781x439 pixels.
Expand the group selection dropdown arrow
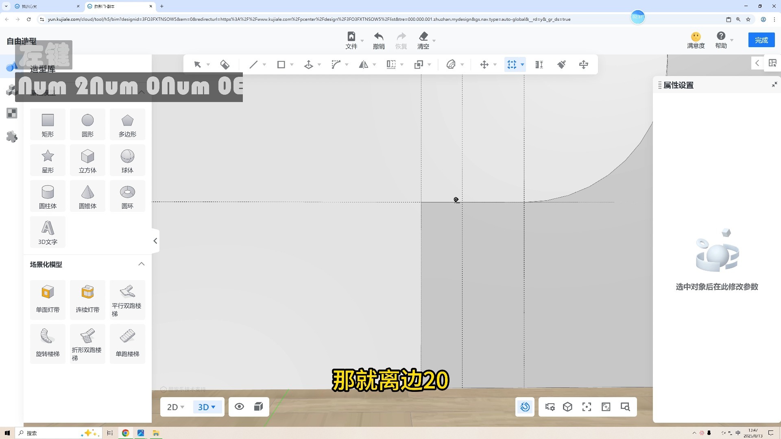coord(522,65)
